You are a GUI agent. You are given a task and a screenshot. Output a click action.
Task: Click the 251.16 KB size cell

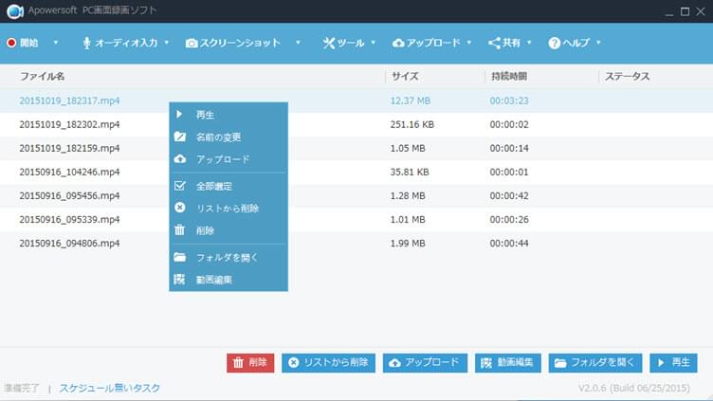(412, 124)
